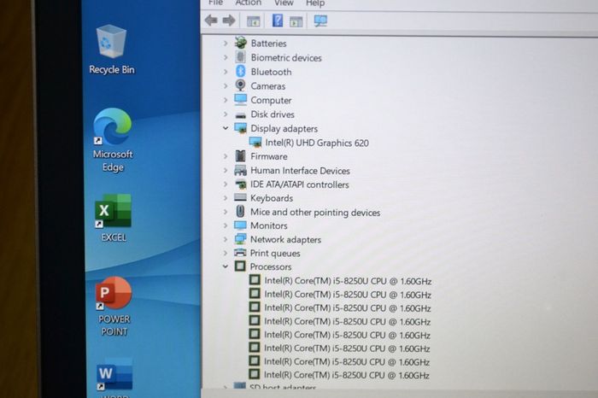The image size is (598, 398).
Task: Click the Batteries category icon
Action: [x=240, y=43]
